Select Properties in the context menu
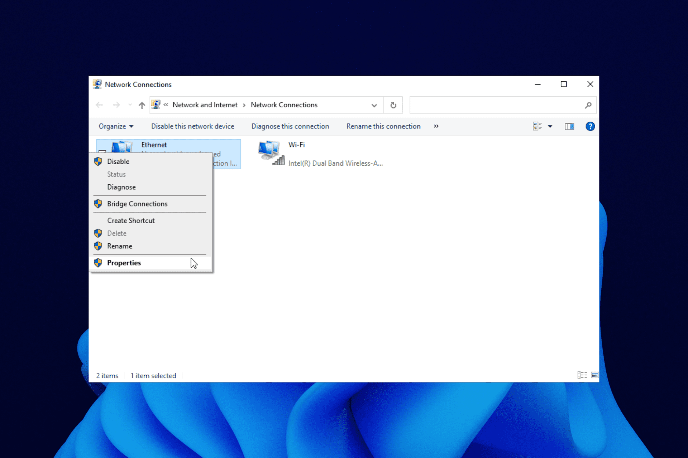The width and height of the screenshot is (688, 458). point(124,263)
